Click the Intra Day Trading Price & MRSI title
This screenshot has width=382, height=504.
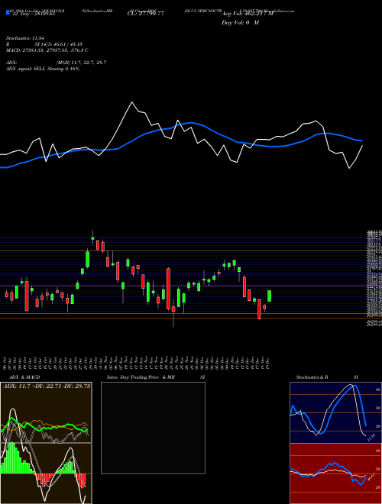[156, 377]
